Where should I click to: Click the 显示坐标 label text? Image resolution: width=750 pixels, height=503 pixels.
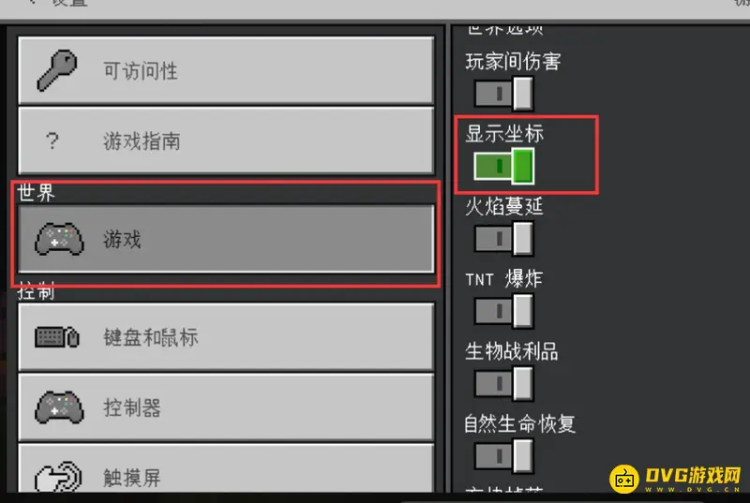[504, 133]
